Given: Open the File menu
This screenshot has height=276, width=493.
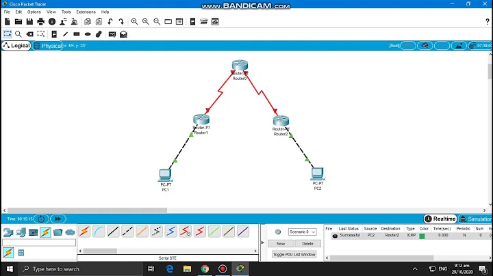Looking at the screenshot, I should click(x=7, y=12).
